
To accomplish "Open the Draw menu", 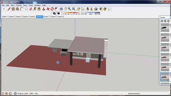I will [x=25, y=5].
